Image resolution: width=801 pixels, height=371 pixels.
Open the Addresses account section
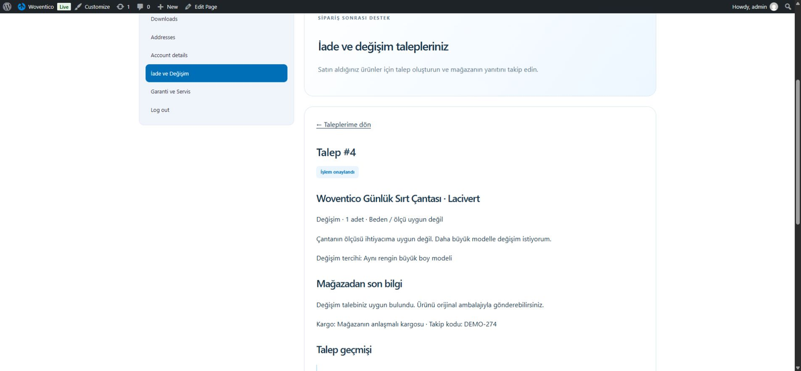(x=163, y=37)
